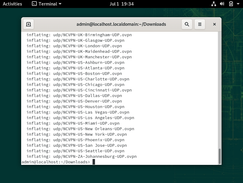Click the NCVPN-UK-London-UDP.ovpn line
The image size is (243, 183).
(74, 46)
